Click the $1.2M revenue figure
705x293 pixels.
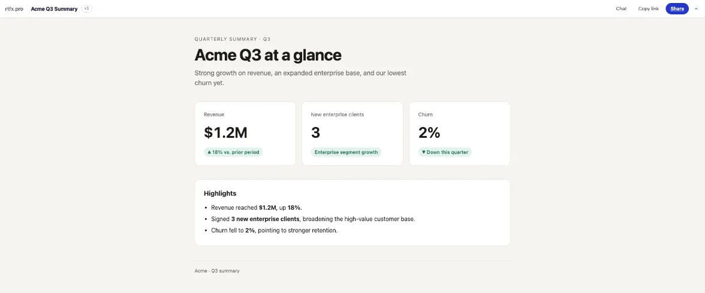(225, 132)
